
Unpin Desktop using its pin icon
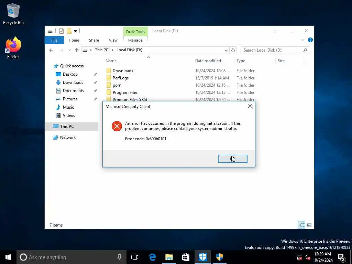95,74
